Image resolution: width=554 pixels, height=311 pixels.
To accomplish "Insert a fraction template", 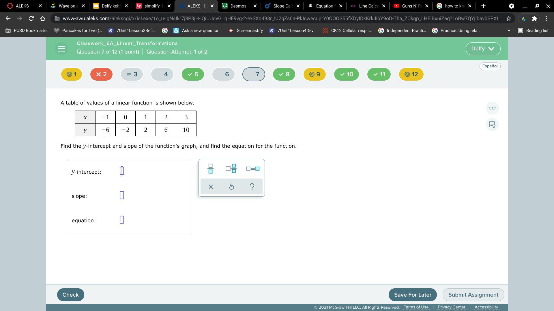I will point(210,168).
